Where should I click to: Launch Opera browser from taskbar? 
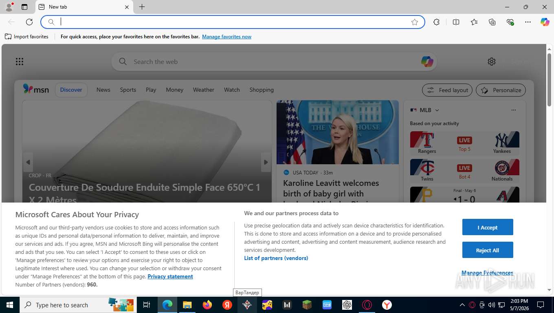[x=367, y=305]
